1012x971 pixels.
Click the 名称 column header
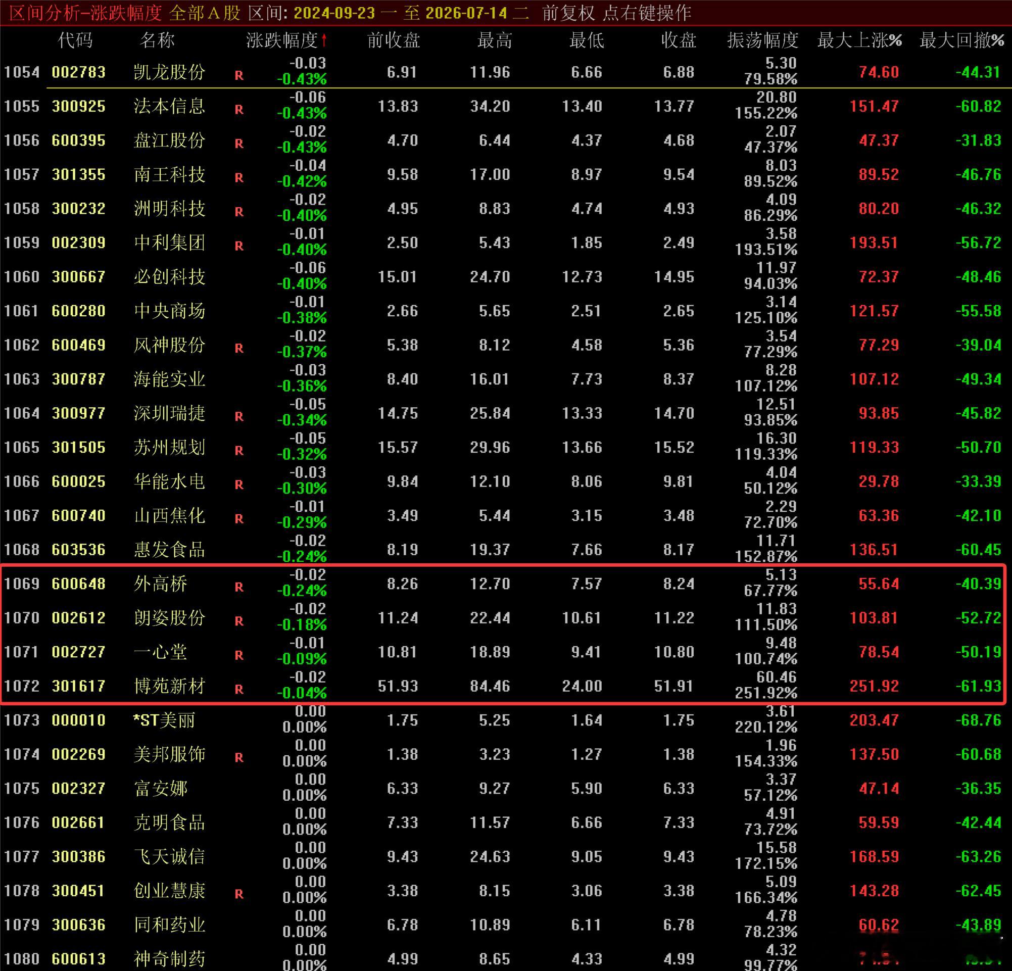(157, 40)
